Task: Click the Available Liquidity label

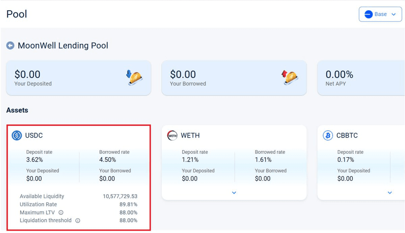Action: coord(42,196)
